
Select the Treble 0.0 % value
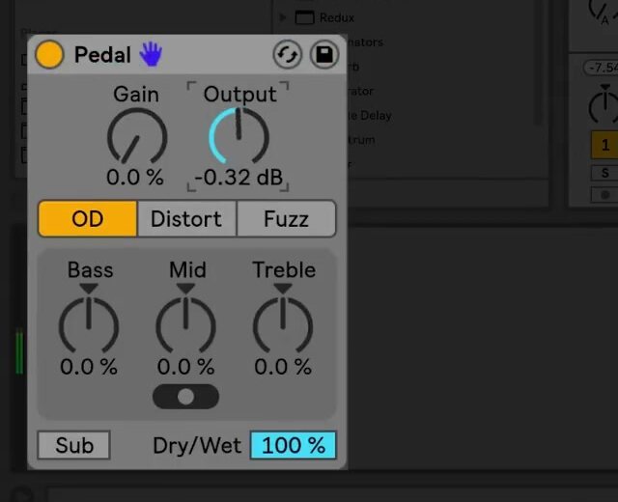(x=283, y=367)
